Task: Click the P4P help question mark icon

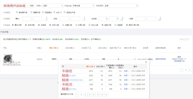Action: point(61,12)
